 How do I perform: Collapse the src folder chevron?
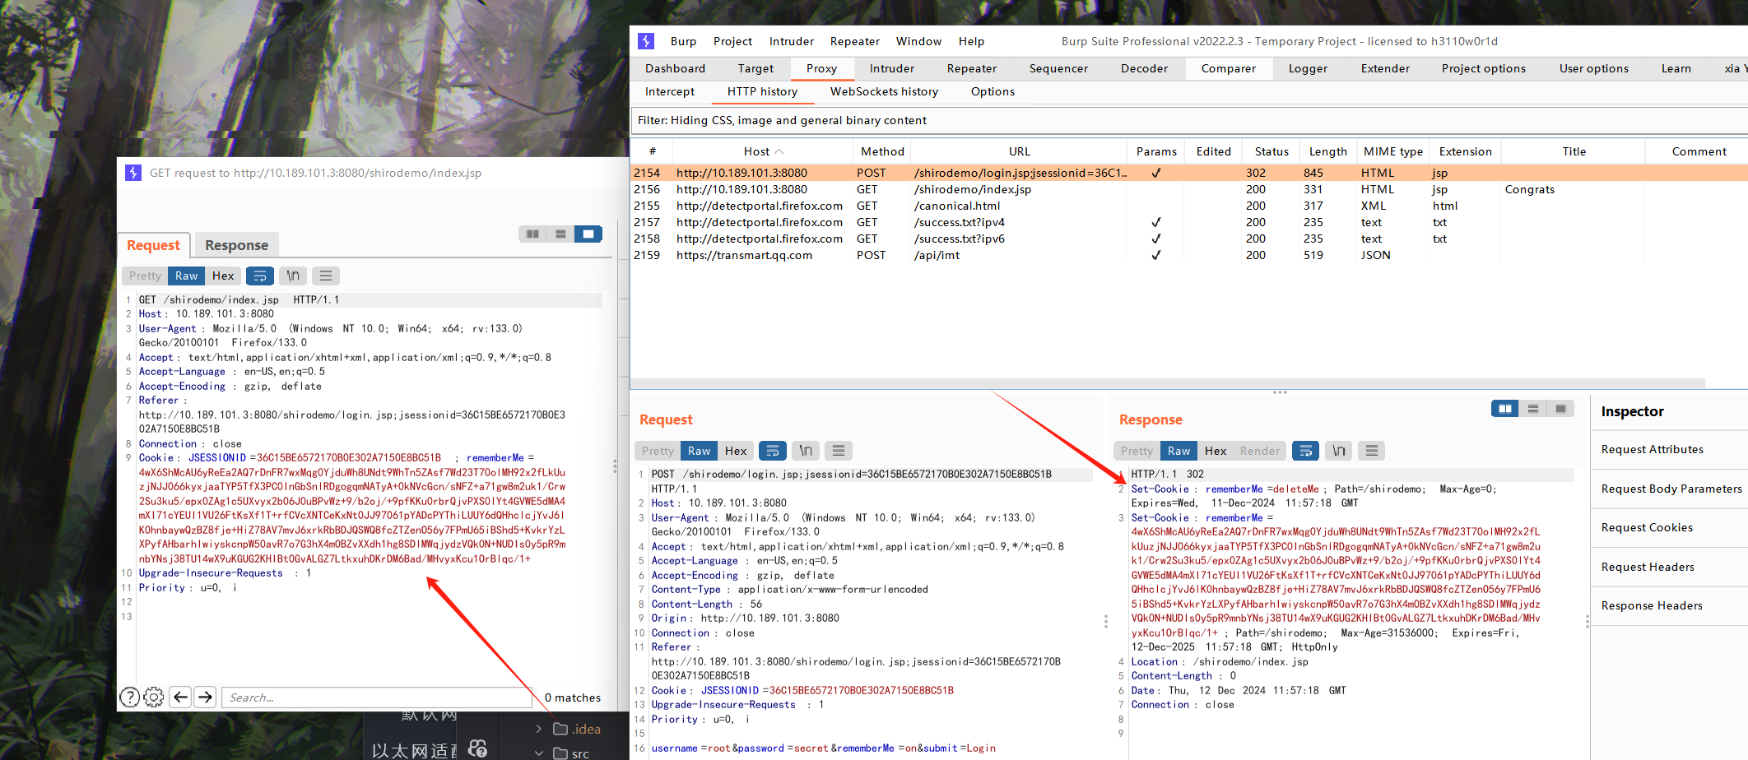539,753
